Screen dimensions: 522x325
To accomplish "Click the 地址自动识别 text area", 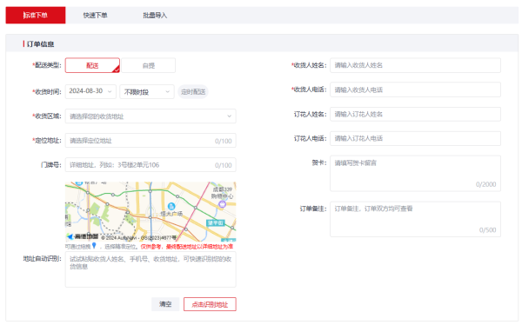I will pyautogui.click(x=151, y=269).
